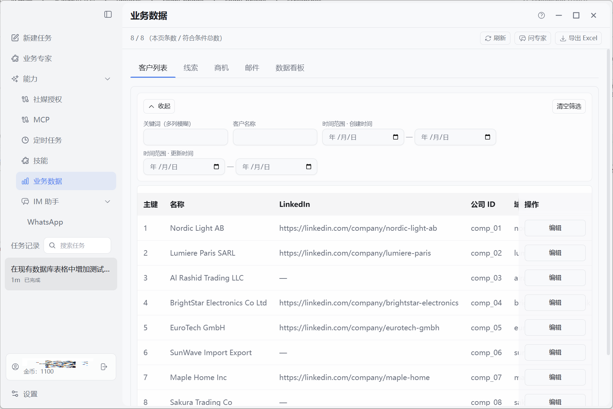This screenshot has height=409, width=613.
Task: Click 编辑 for Nordic Light AB
Action: pos(555,228)
